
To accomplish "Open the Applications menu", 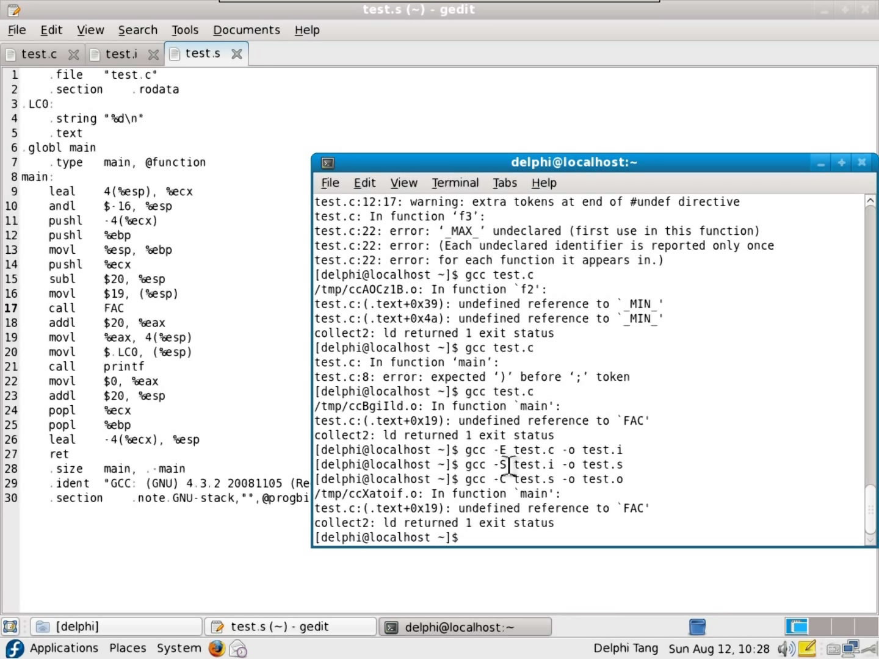I will pyautogui.click(x=63, y=648).
